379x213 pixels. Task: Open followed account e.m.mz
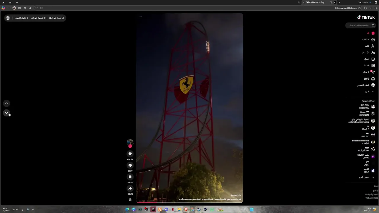(x=368, y=135)
